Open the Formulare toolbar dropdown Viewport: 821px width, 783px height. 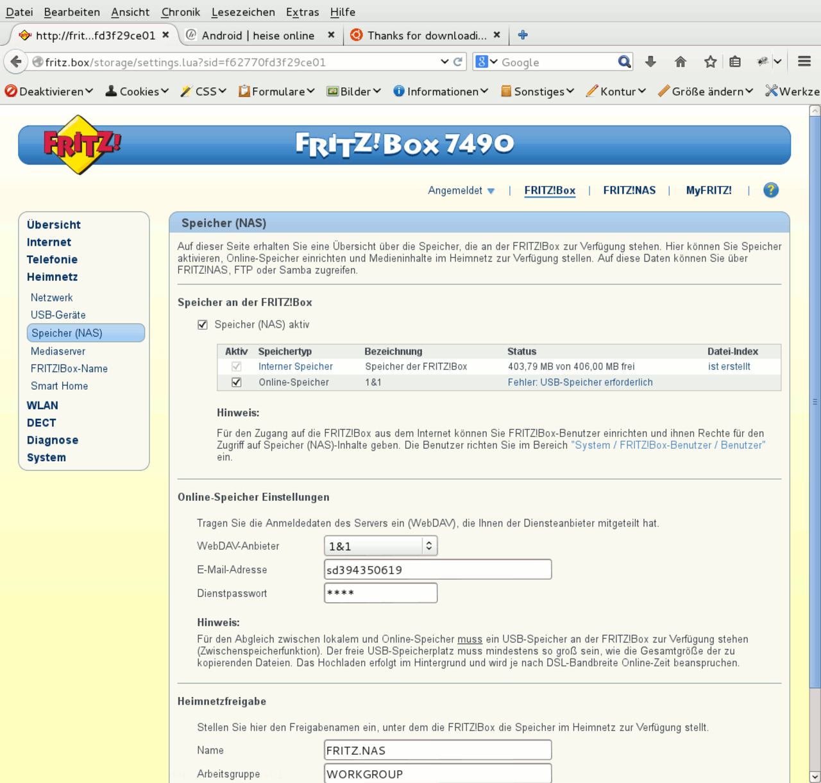pos(276,91)
